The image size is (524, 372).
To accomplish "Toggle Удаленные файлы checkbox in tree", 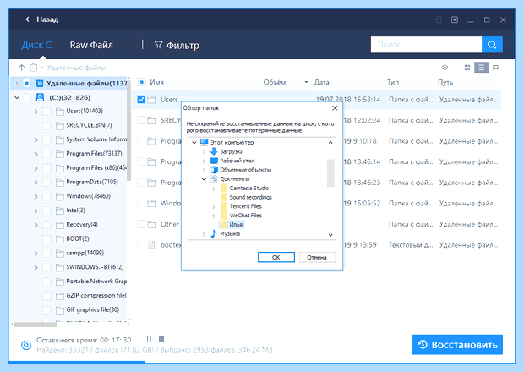I will pos(27,83).
